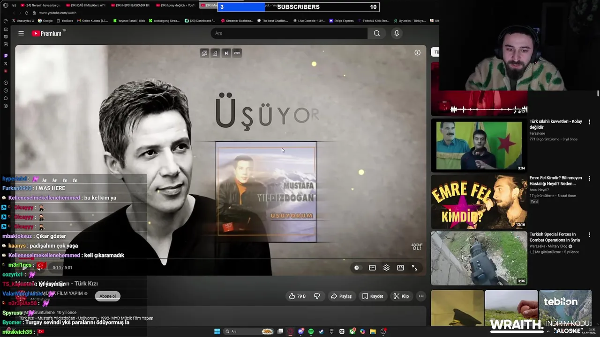Open the Farzalone channel name
Viewport: 600px width, 337px height.
pyautogui.click(x=537, y=133)
